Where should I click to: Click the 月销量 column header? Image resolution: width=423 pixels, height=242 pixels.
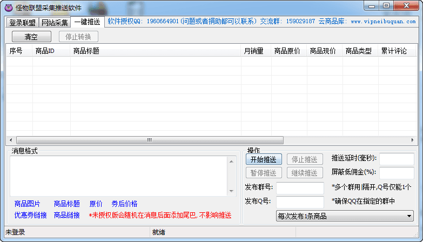pos(253,51)
